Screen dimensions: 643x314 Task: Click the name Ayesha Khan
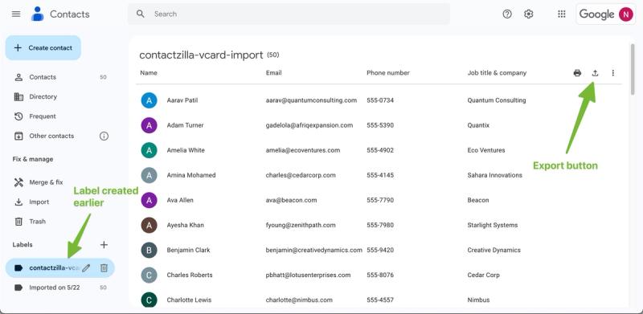pyautogui.click(x=186, y=226)
